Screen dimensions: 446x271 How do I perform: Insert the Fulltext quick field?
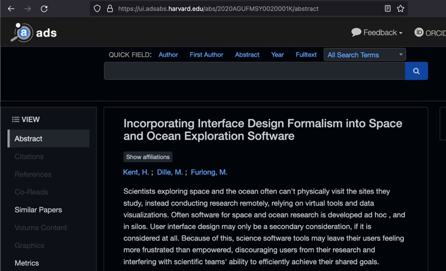coord(306,55)
